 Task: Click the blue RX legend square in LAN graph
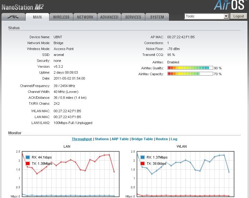click(x=28, y=157)
